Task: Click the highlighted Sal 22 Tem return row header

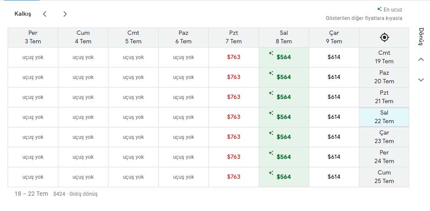Action: click(x=384, y=117)
